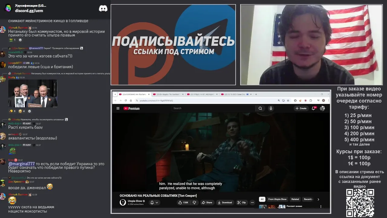Go forward in the browser
Image resolution: width=387 pixels, height=218 pixels.
[x=121, y=101]
